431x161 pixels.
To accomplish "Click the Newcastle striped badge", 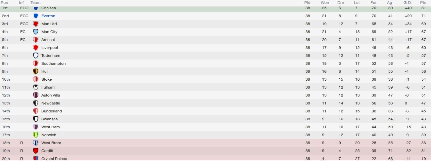I will pos(36,103).
